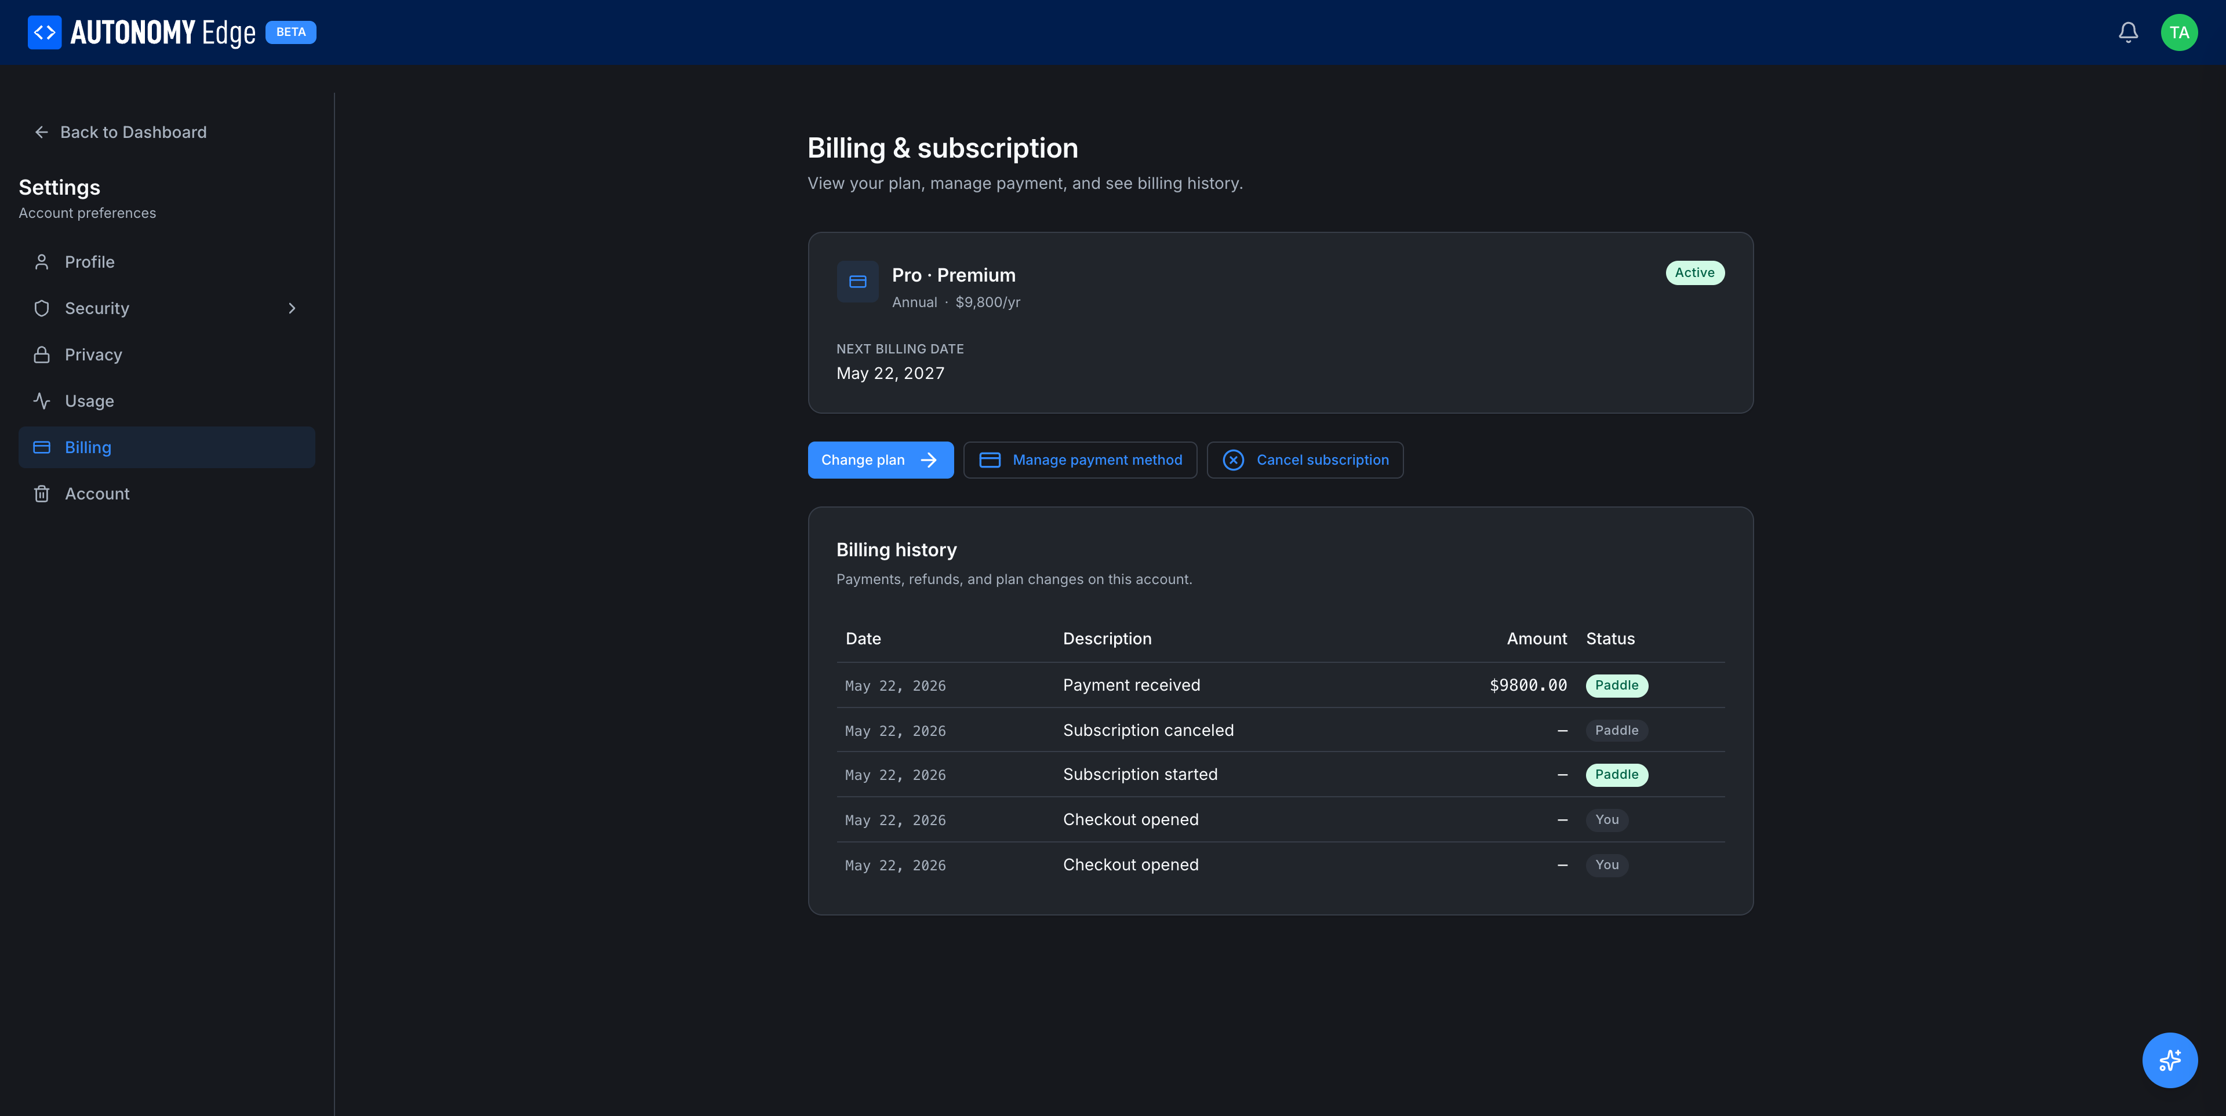Open the Profile settings page
2226x1116 pixels.
point(167,262)
